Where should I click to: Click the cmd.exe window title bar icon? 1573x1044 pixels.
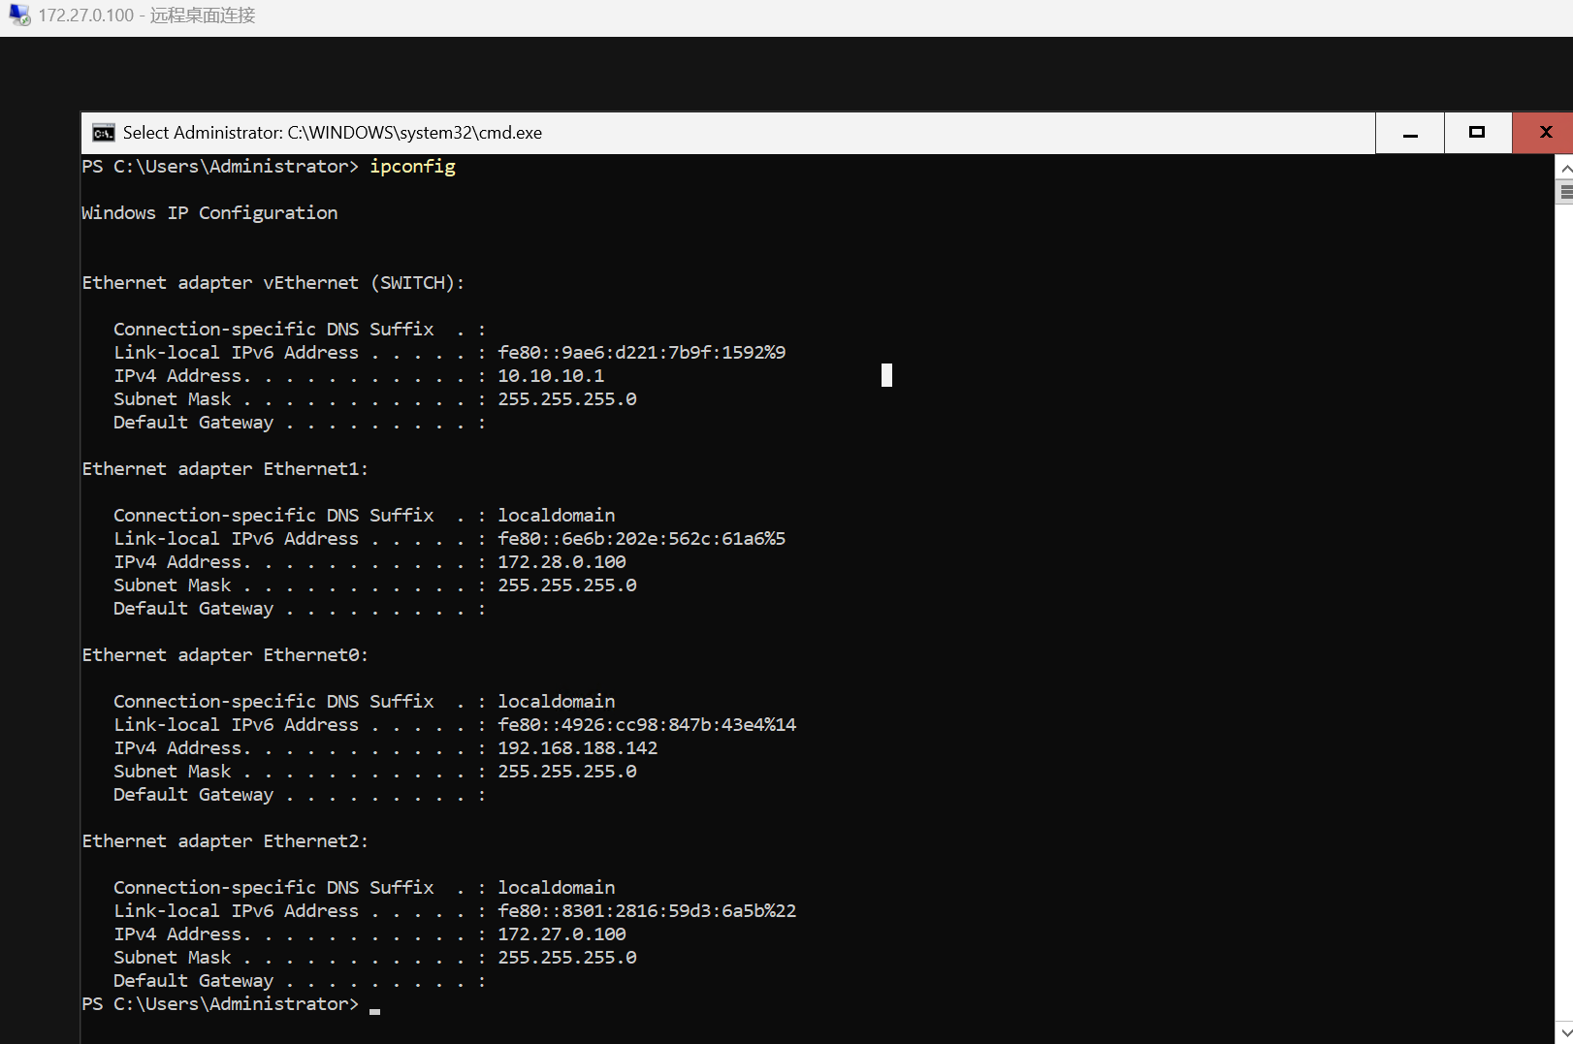point(104,133)
